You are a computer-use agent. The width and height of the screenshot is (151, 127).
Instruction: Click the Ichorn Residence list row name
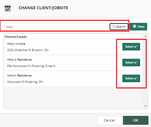(19, 76)
